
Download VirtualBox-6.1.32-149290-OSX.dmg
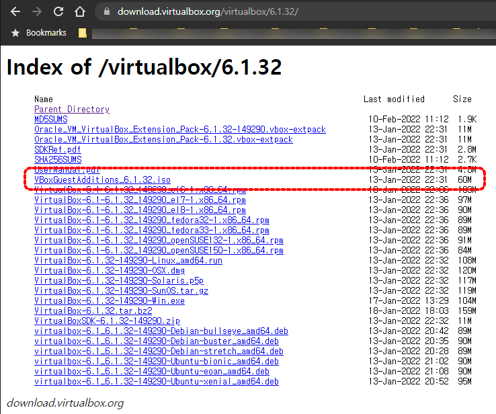110,270
